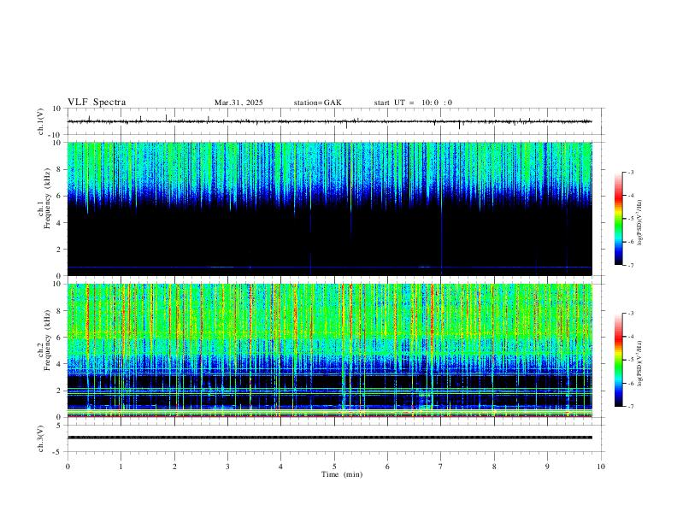Click the 'station=GAK' label

pos(317,103)
